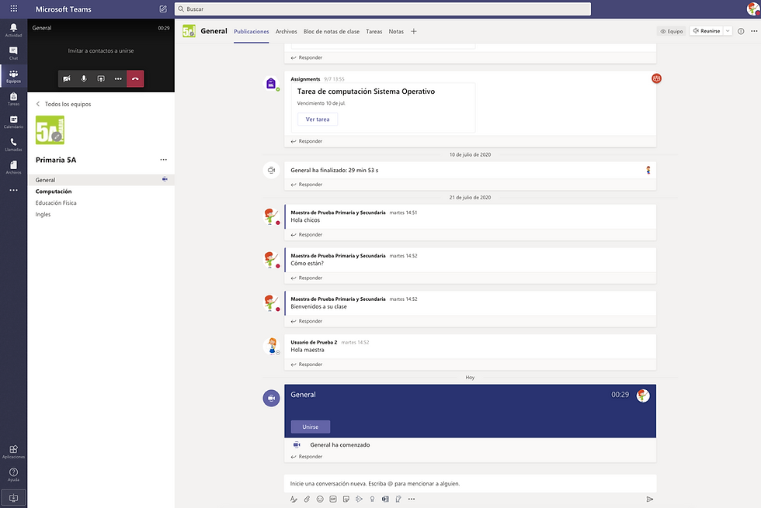Open the Praise badge icon
Image resolution: width=761 pixels, height=508 pixels.
[372, 499]
